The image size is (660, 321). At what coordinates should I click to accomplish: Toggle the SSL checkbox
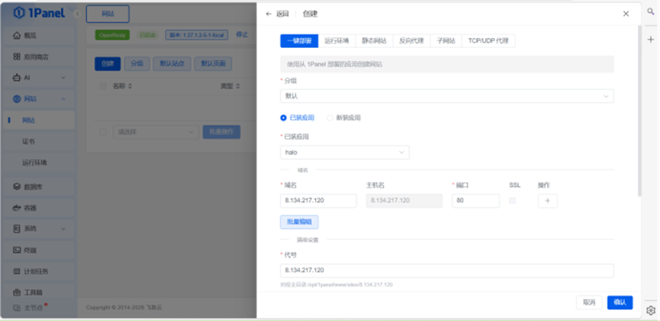click(512, 201)
